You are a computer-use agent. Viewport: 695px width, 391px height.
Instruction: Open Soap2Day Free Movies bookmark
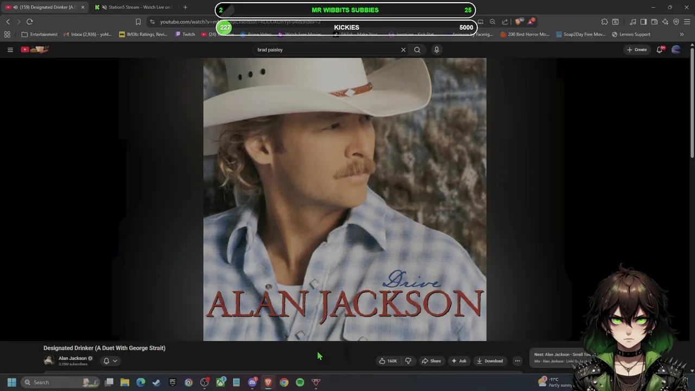tap(580, 34)
